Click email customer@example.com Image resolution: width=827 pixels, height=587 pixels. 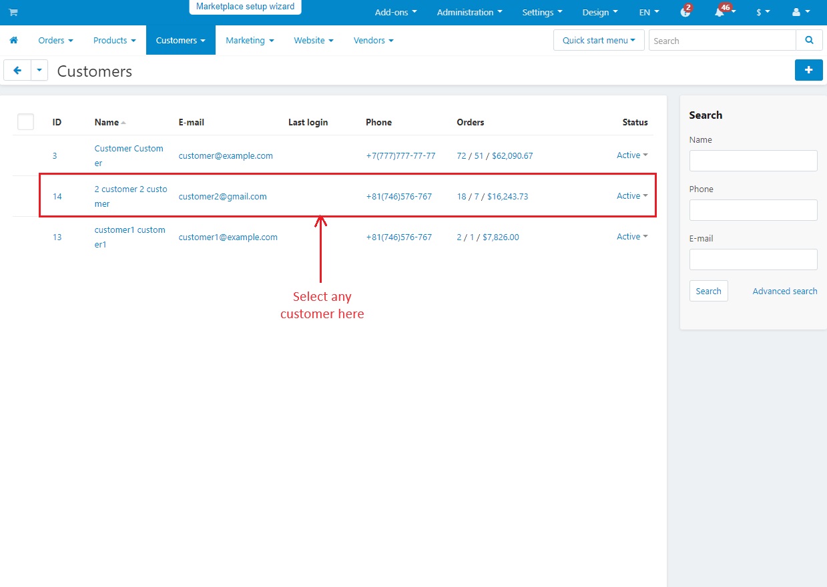coord(226,155)
